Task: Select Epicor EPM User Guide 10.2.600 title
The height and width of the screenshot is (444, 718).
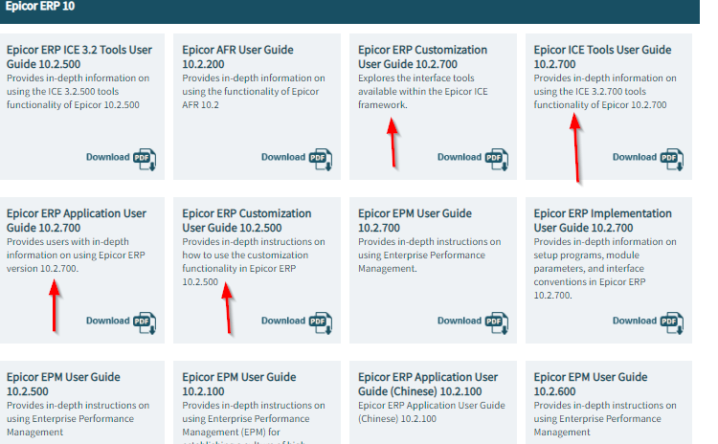Action: 591,384
